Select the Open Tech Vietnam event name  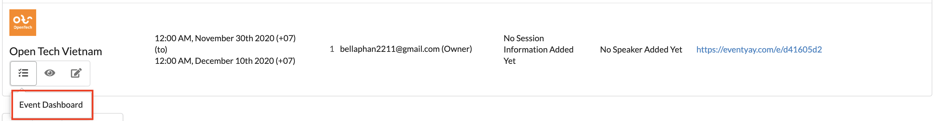pyautogui.click(x=56, y=52)
